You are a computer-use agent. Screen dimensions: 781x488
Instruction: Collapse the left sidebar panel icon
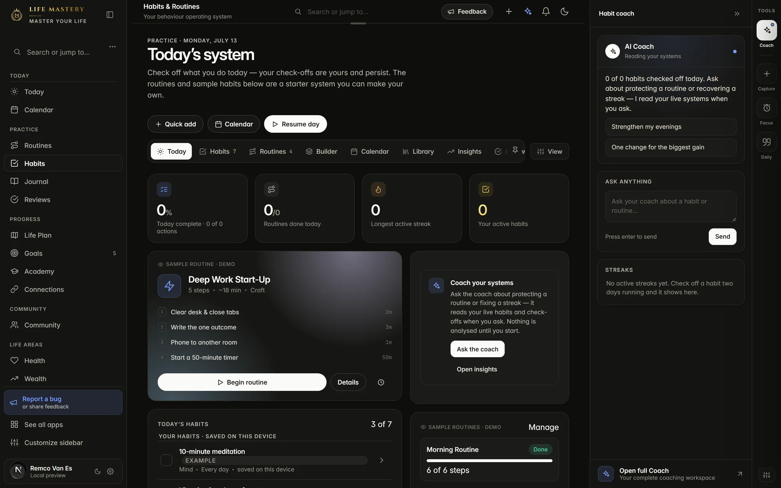point(110,14)
